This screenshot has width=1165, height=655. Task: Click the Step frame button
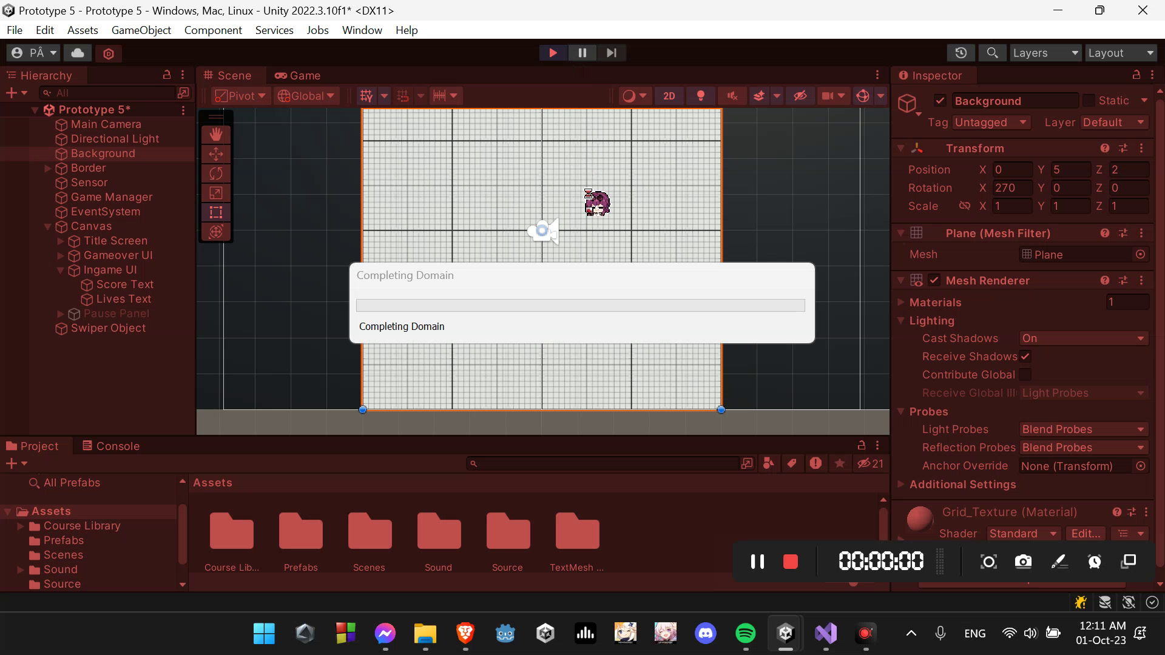click(x=611, y=53)
